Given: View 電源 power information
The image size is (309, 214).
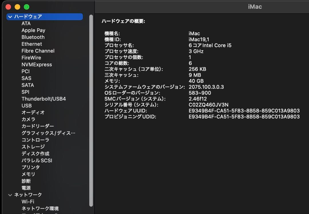Looking at the screenshot, I should (x=26, y=188).
